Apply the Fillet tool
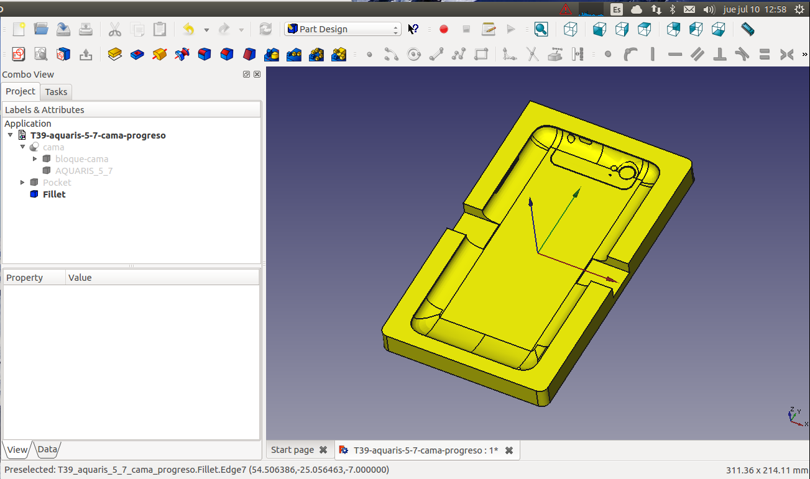 pyautogui.click(x=205, y=55)
